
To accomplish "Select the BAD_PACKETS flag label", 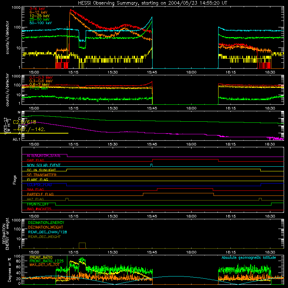I will point(39,209).
